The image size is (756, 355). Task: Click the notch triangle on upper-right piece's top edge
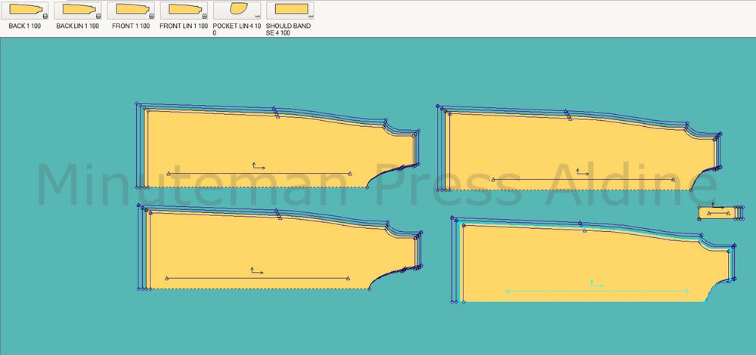point(570,117)
